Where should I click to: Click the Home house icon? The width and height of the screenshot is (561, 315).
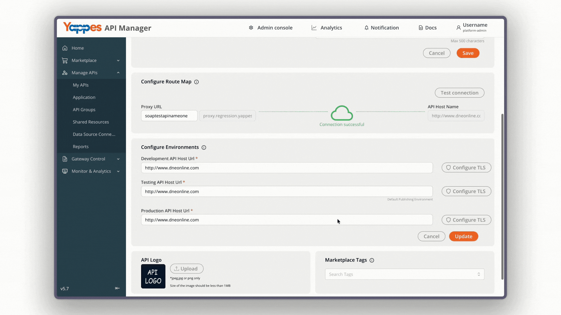pyautogui.click(x=65, y=48)
